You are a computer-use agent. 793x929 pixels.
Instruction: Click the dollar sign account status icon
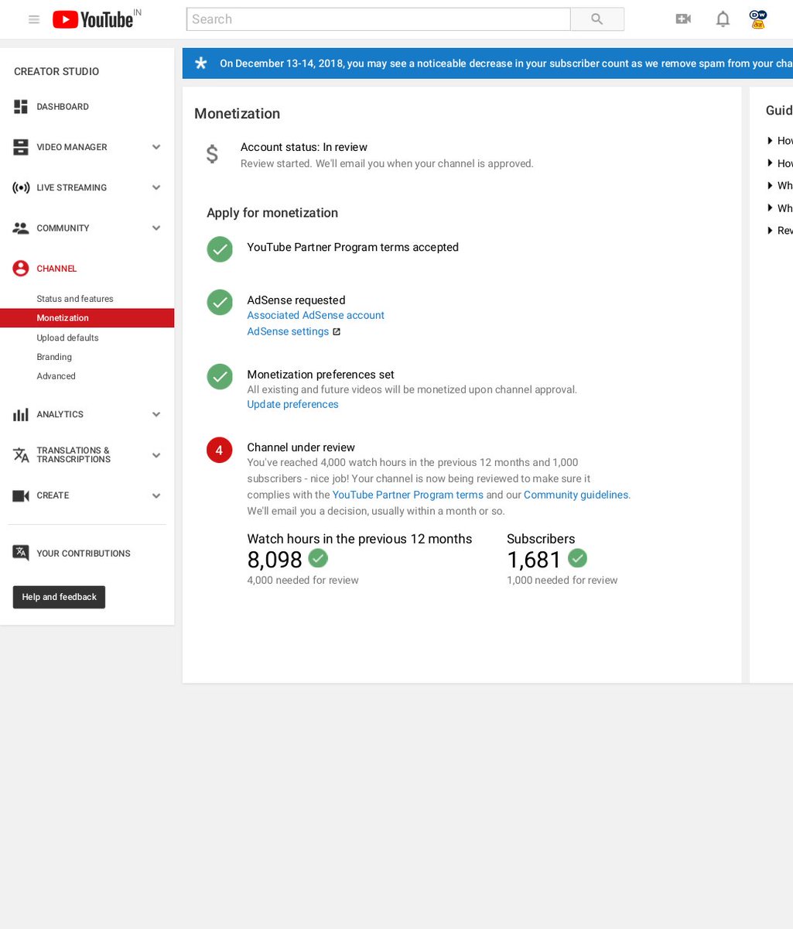point(212,154)
